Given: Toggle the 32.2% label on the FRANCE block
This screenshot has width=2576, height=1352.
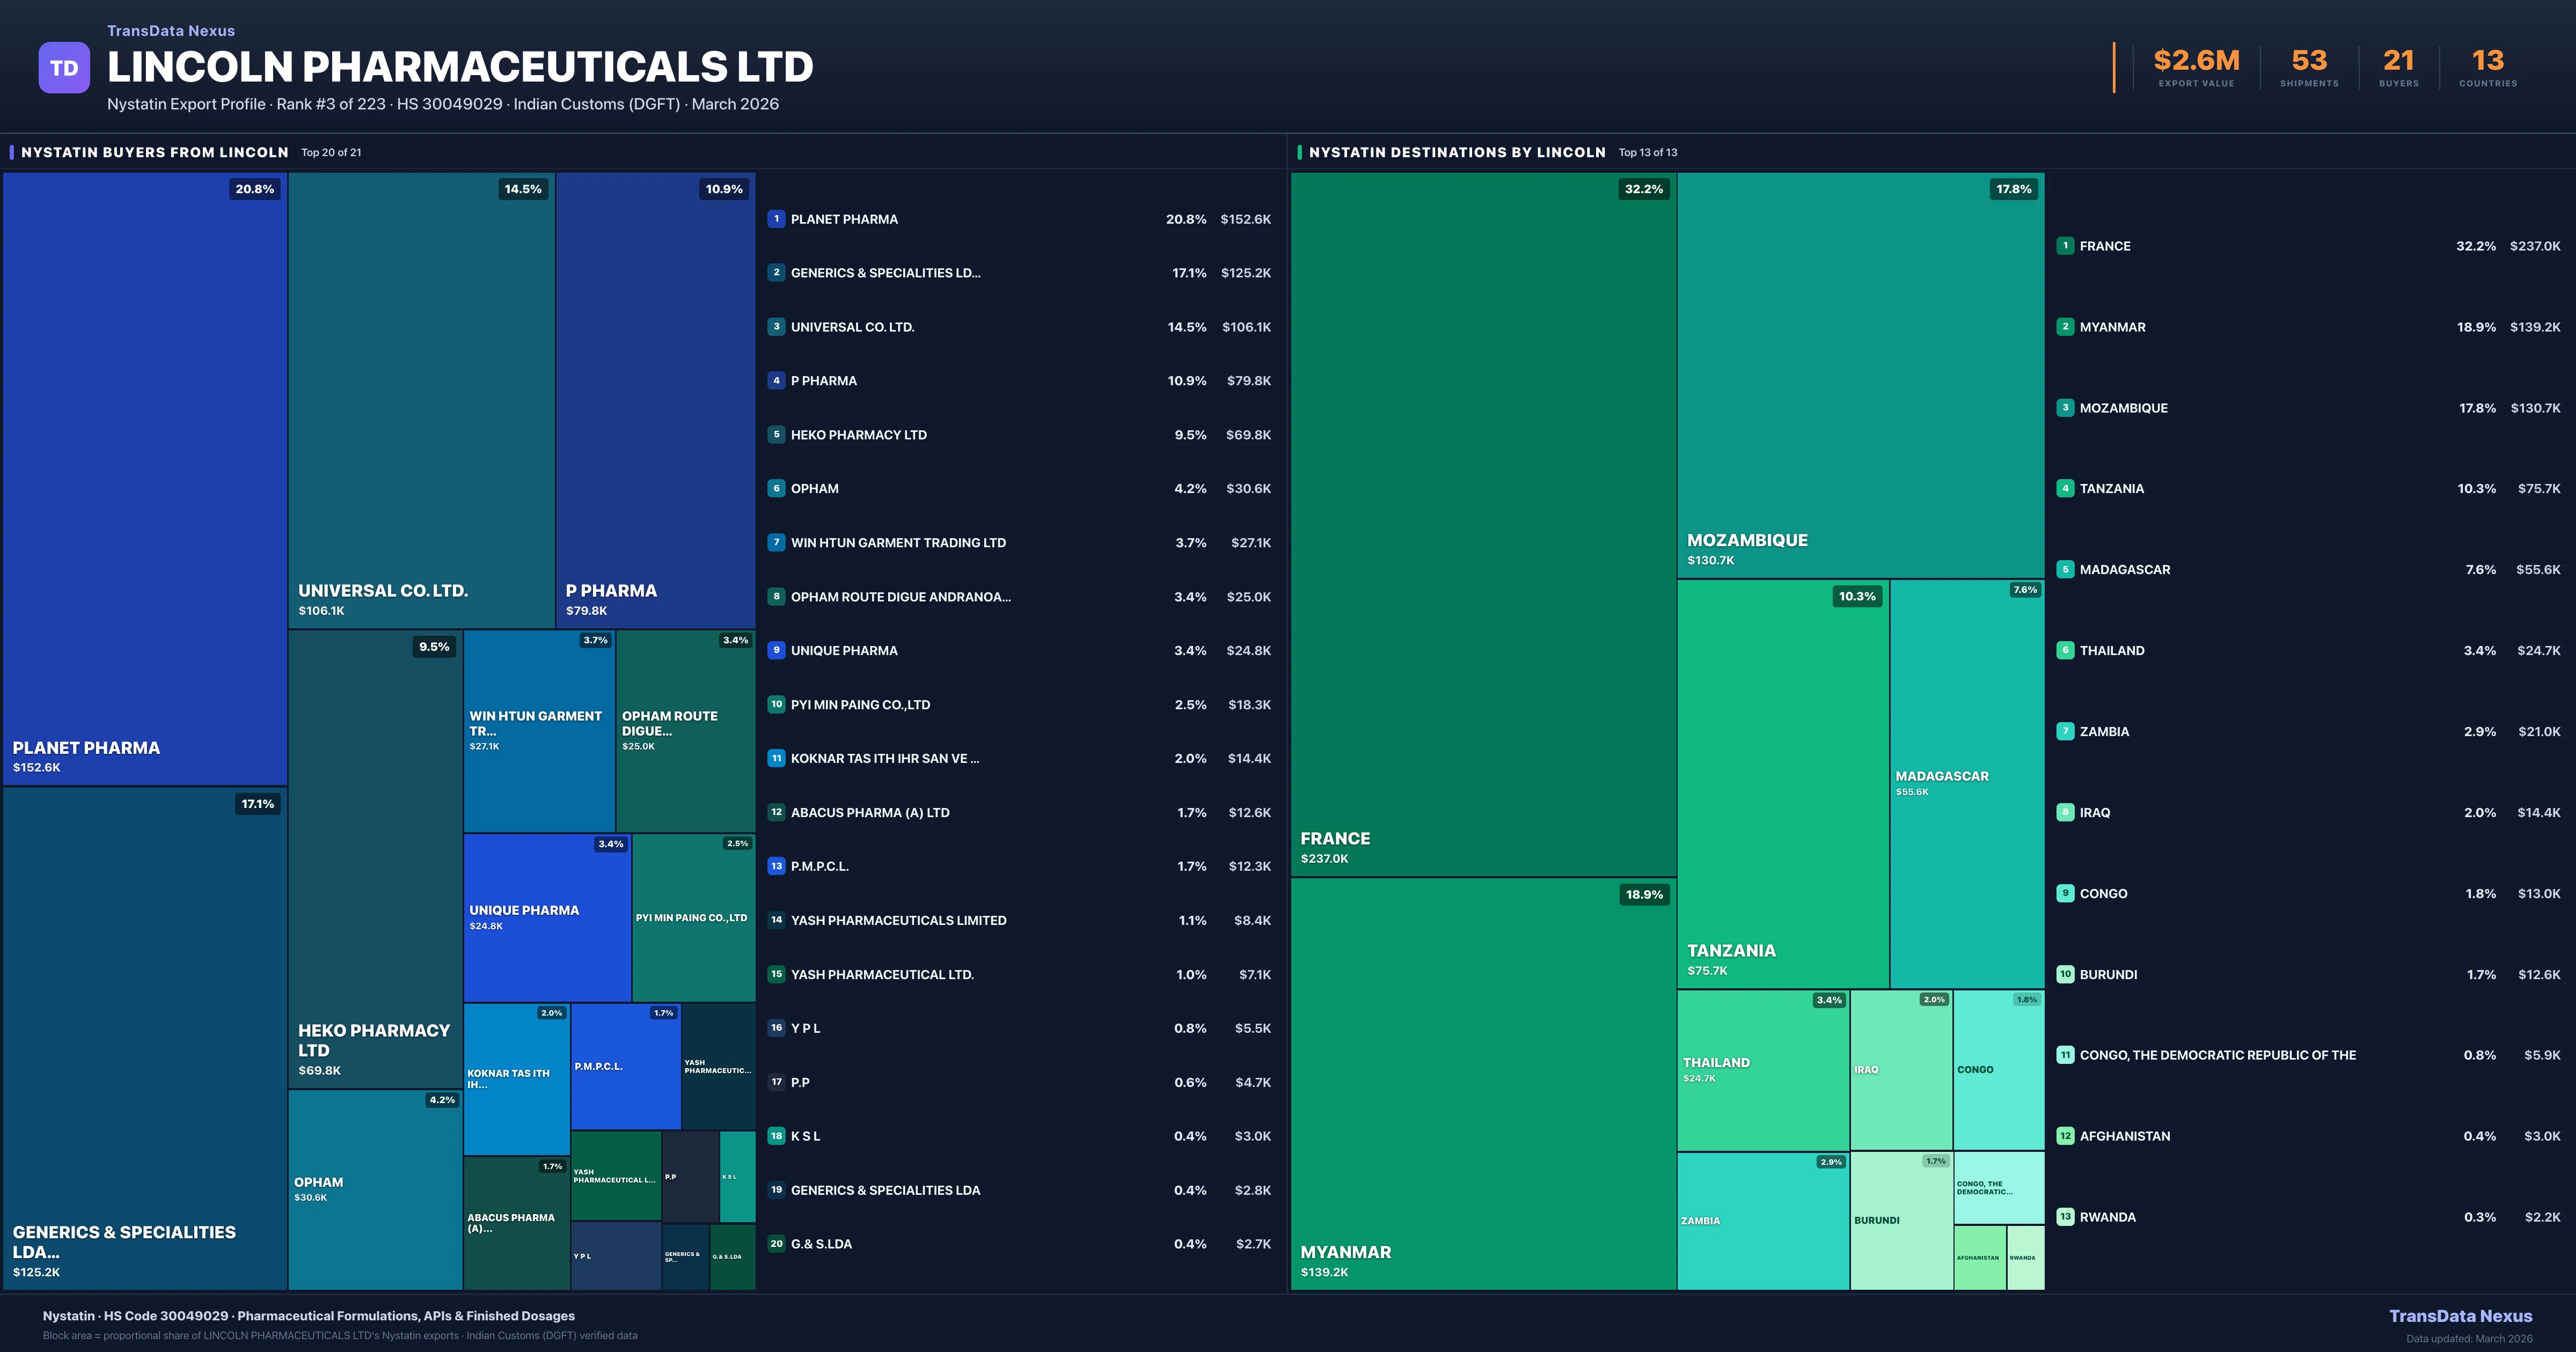Looking at the screenshot, I should pyautogui.click(x=1645, y=188).
